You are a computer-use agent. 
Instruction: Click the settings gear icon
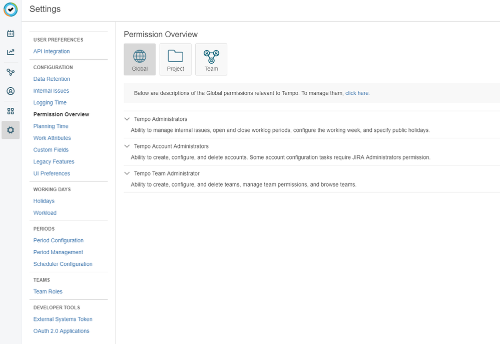click(x=11, y=130)
